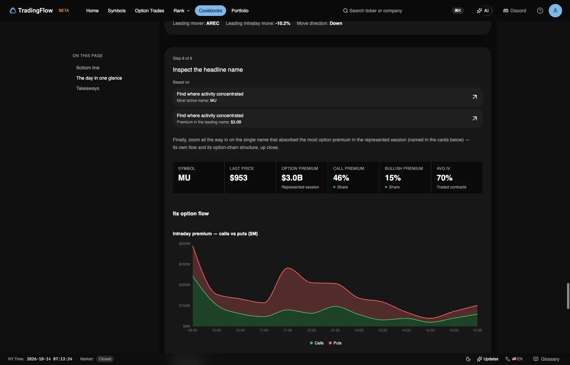Jump to The day in one glance

coord(99,78)
